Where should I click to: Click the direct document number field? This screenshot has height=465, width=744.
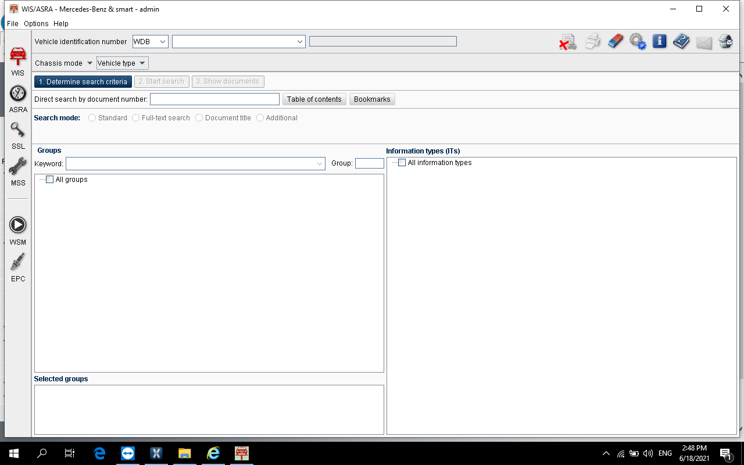click(214, 99)
